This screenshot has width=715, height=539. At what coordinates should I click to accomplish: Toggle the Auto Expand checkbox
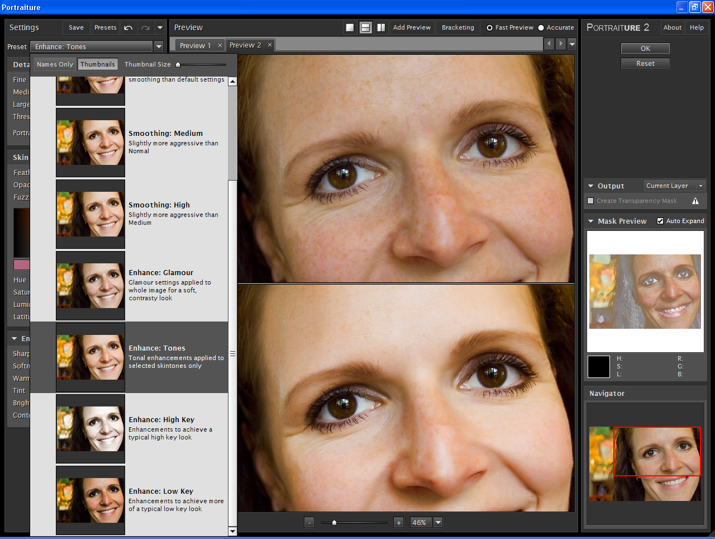tap(660, 220)
